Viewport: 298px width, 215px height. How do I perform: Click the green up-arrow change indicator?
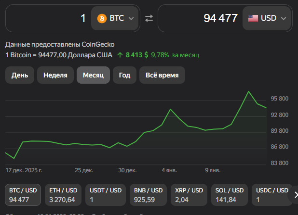pyautogui.click(x=120, y=55)
